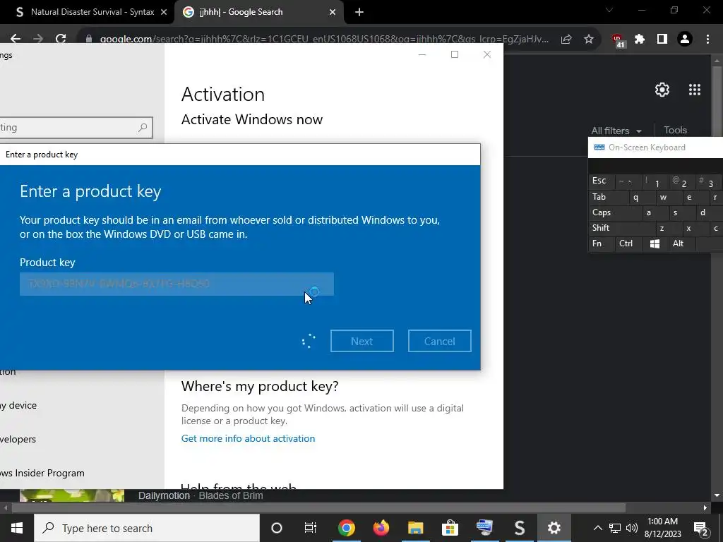Open Cortana circle on taskbar
The width and height of the screenshot is (723, 542).
[x=276, y=528]
